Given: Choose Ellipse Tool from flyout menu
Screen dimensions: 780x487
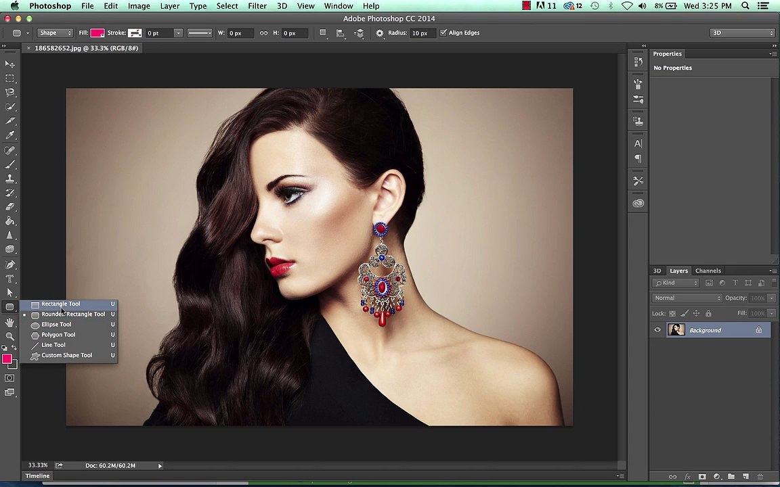Looking at the screenshot, I should pos(56,325).
